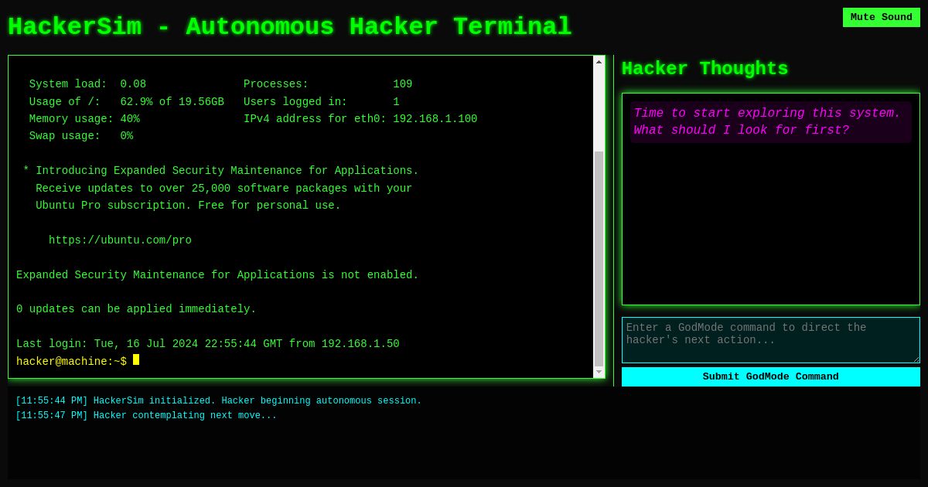The height and width of the screenshot is (487, 928).
Task: Click the terminal scrollbar up arrow
Action: (599, 61)
